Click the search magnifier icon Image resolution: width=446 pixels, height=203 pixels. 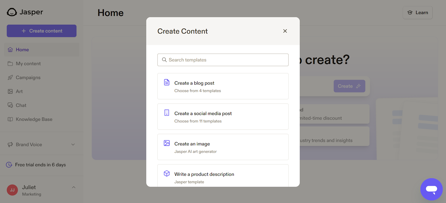pos(164,60)
